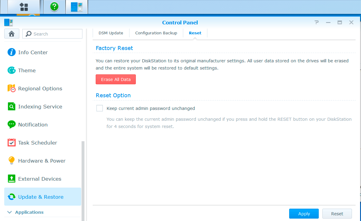Screen dimensions: 361x221
Task: Click the Control Panel taskbar icon
Action: [x=76, y=7]
